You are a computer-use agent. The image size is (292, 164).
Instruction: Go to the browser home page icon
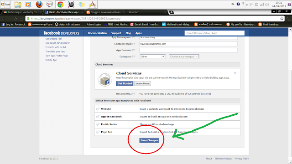(x=21, y=19)
